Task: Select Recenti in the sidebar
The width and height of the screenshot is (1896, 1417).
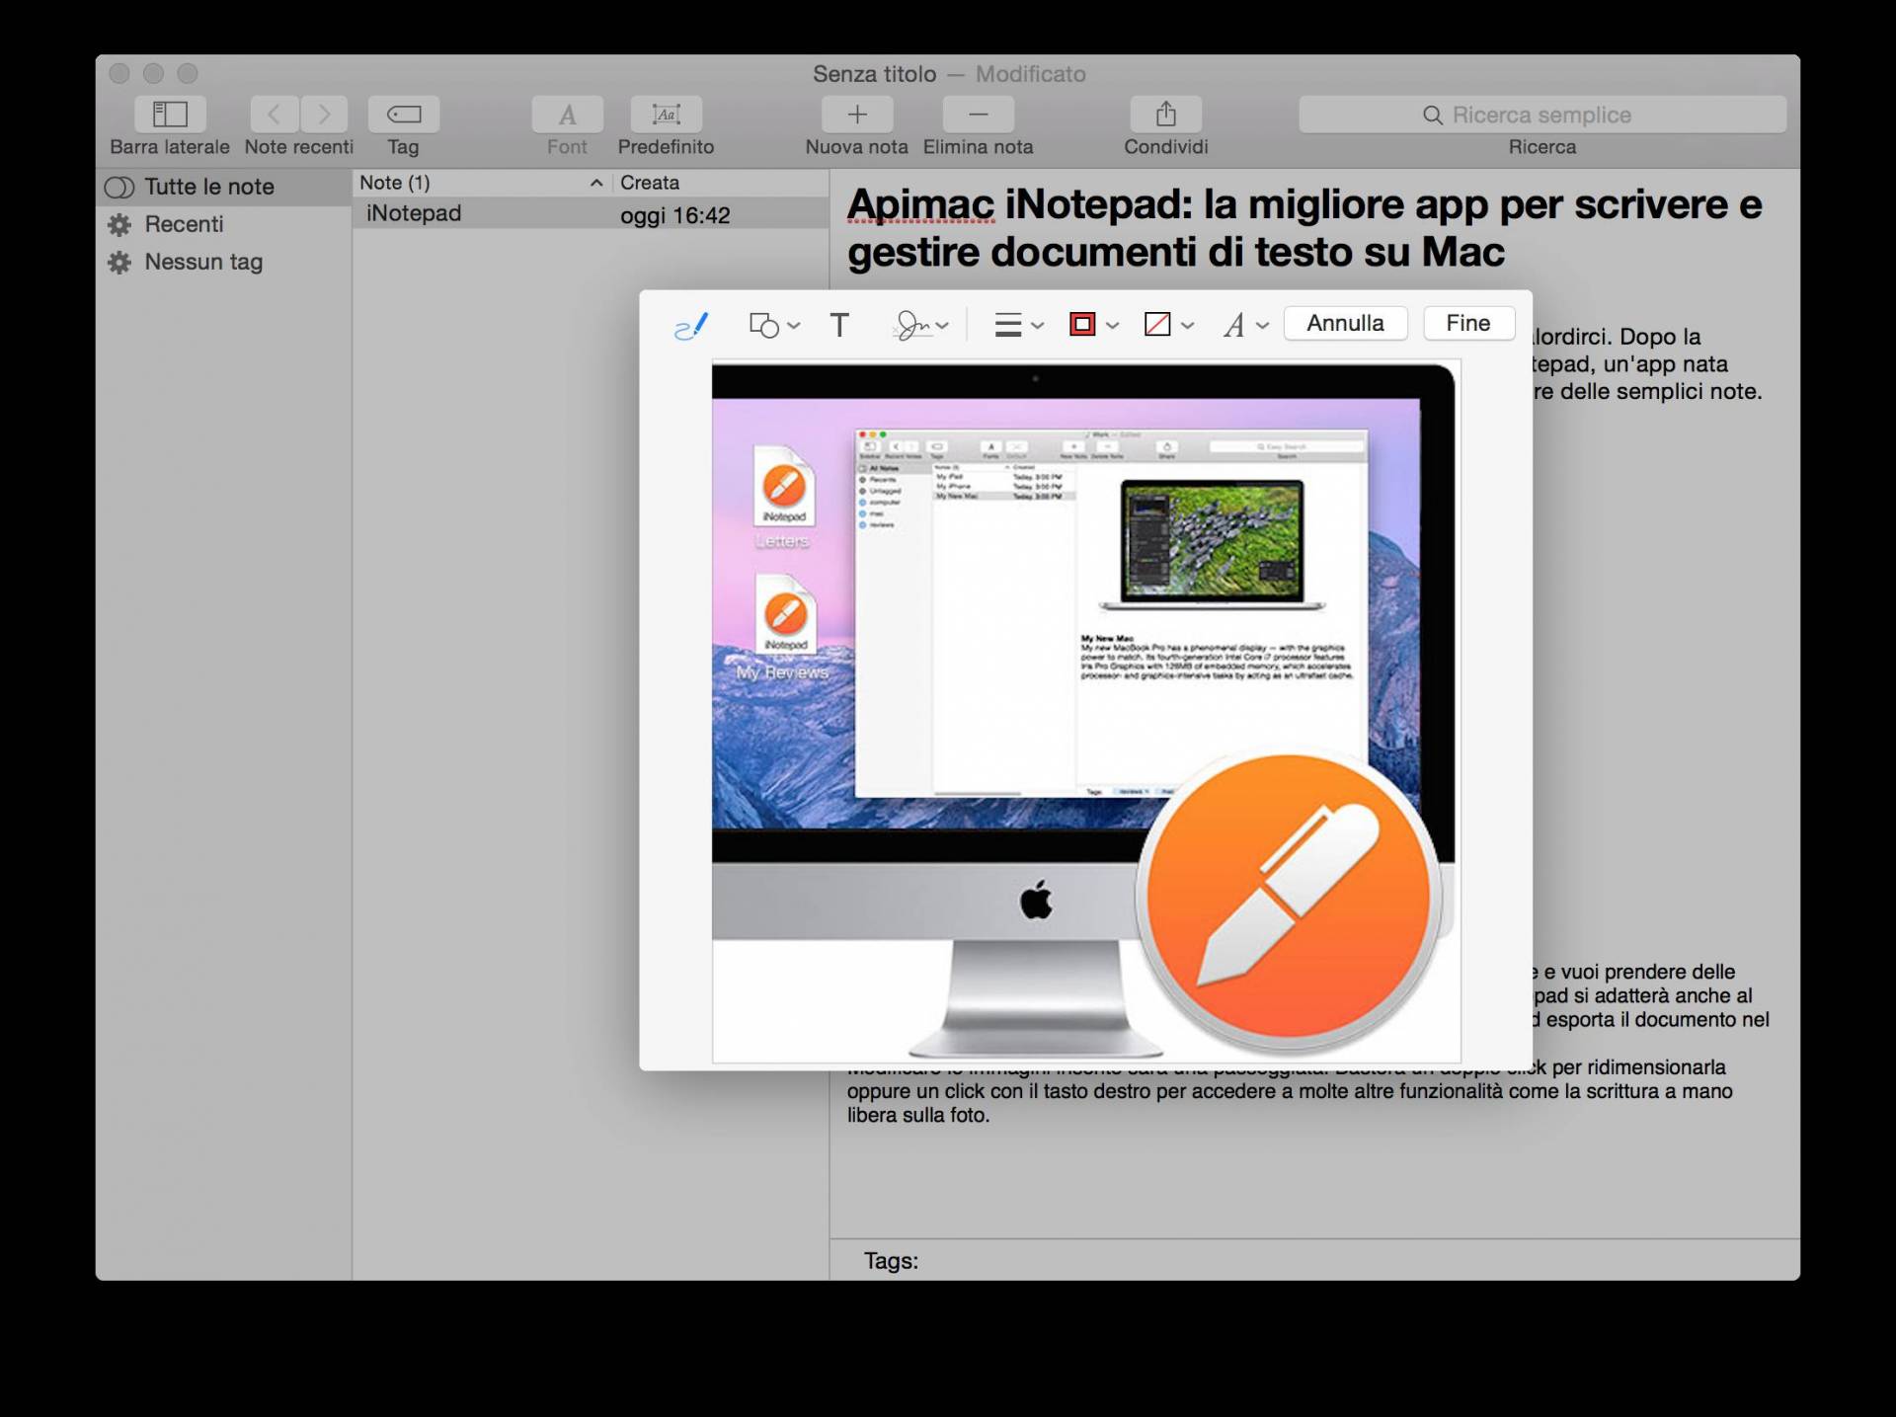Action: click(224, 224)
